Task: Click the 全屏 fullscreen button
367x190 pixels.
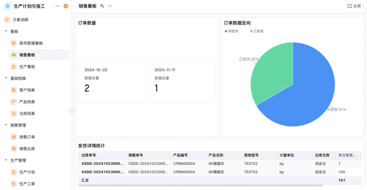Action: pos(354,6)
